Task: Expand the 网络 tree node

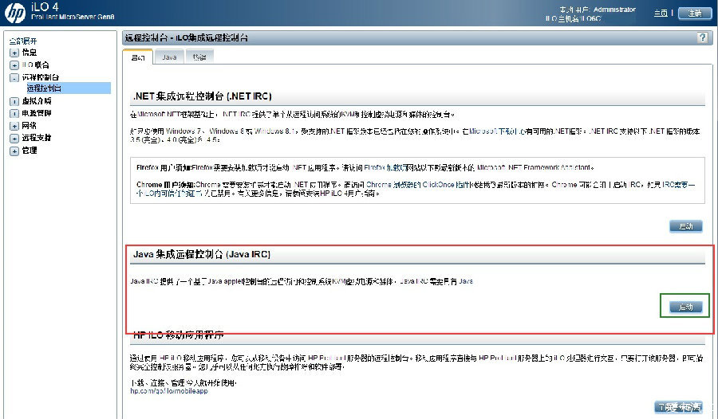Action: click(x=14, y=126)
